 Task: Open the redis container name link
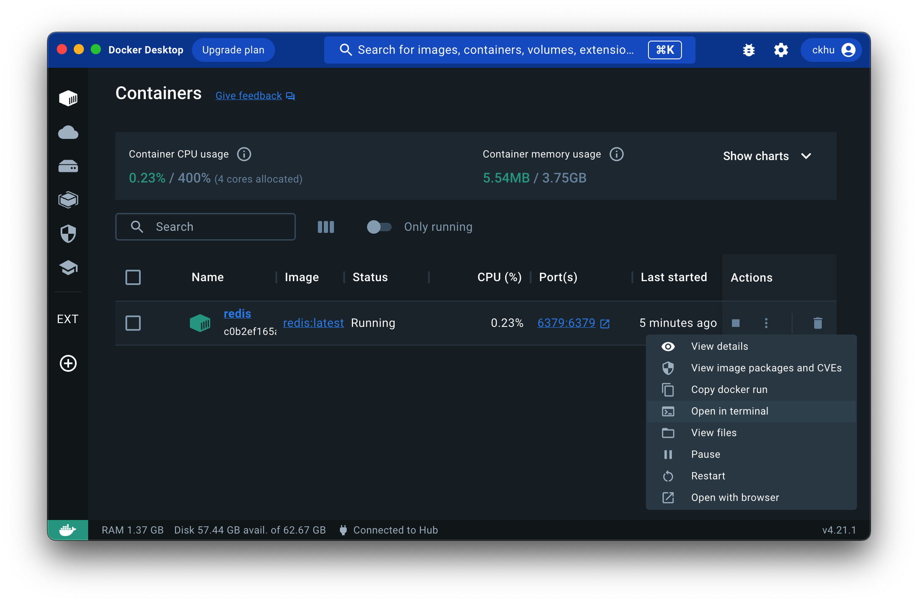tap(237, 314)
